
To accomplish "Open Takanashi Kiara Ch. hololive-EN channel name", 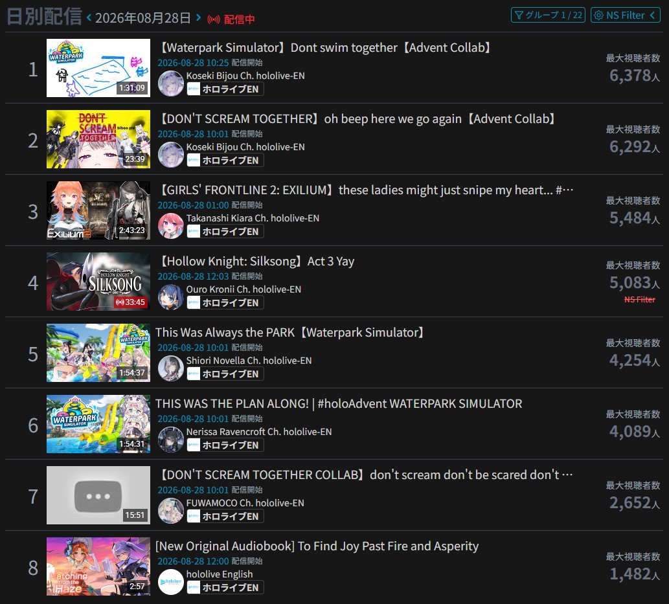I will 253,218.
